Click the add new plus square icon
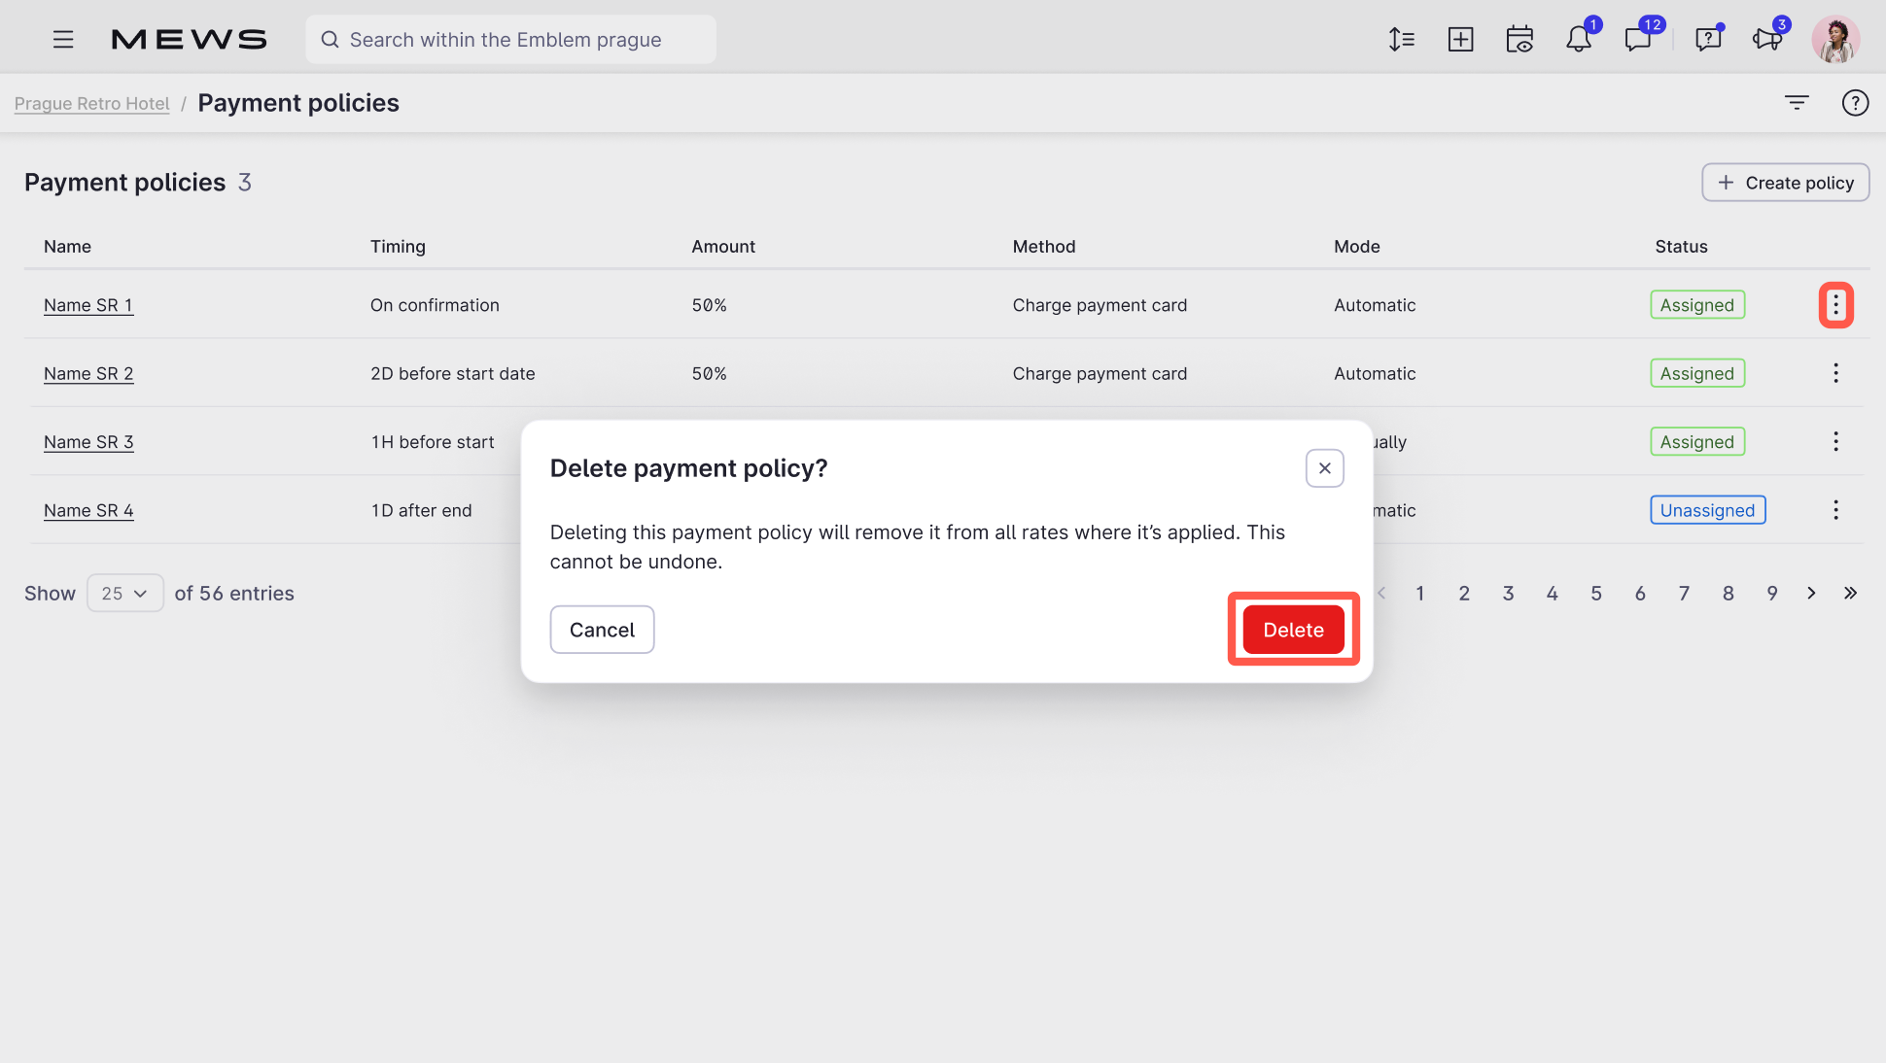This screenshot has width=1886, height=1063. pos(1460,39)
